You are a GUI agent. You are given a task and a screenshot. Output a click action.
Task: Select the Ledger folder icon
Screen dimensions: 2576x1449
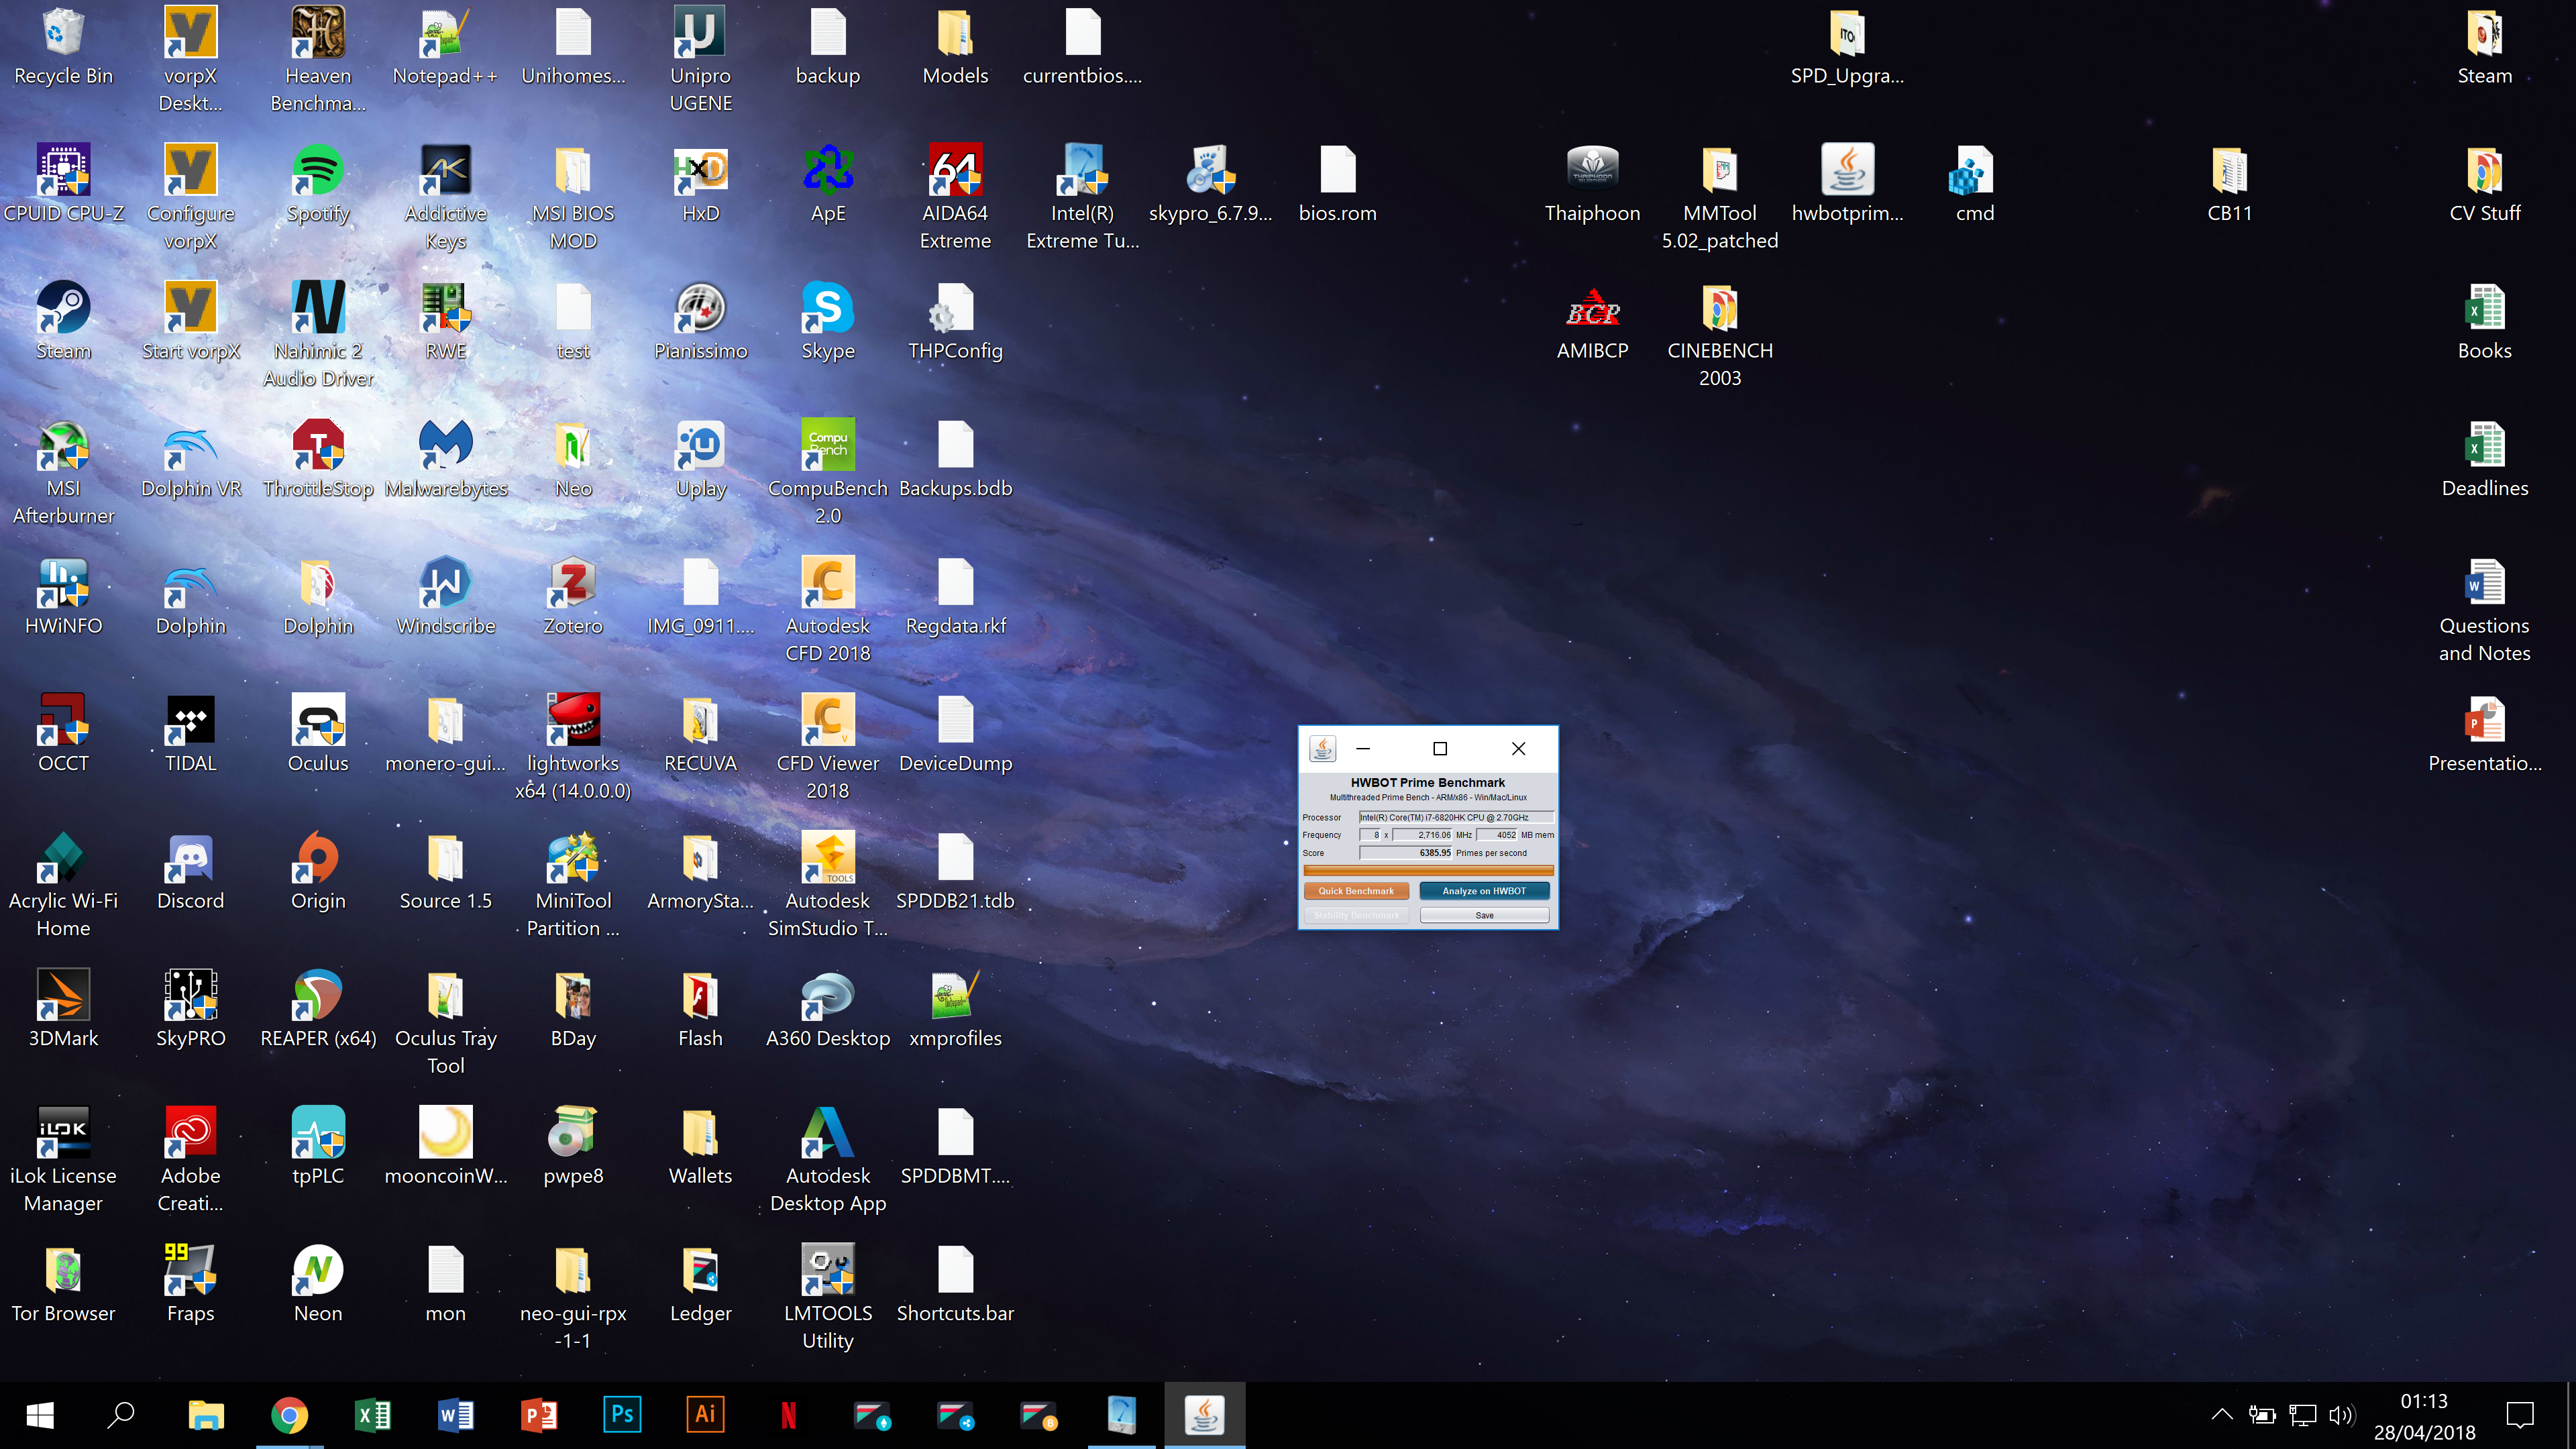pyautogui.click(x=700, y=1285)
